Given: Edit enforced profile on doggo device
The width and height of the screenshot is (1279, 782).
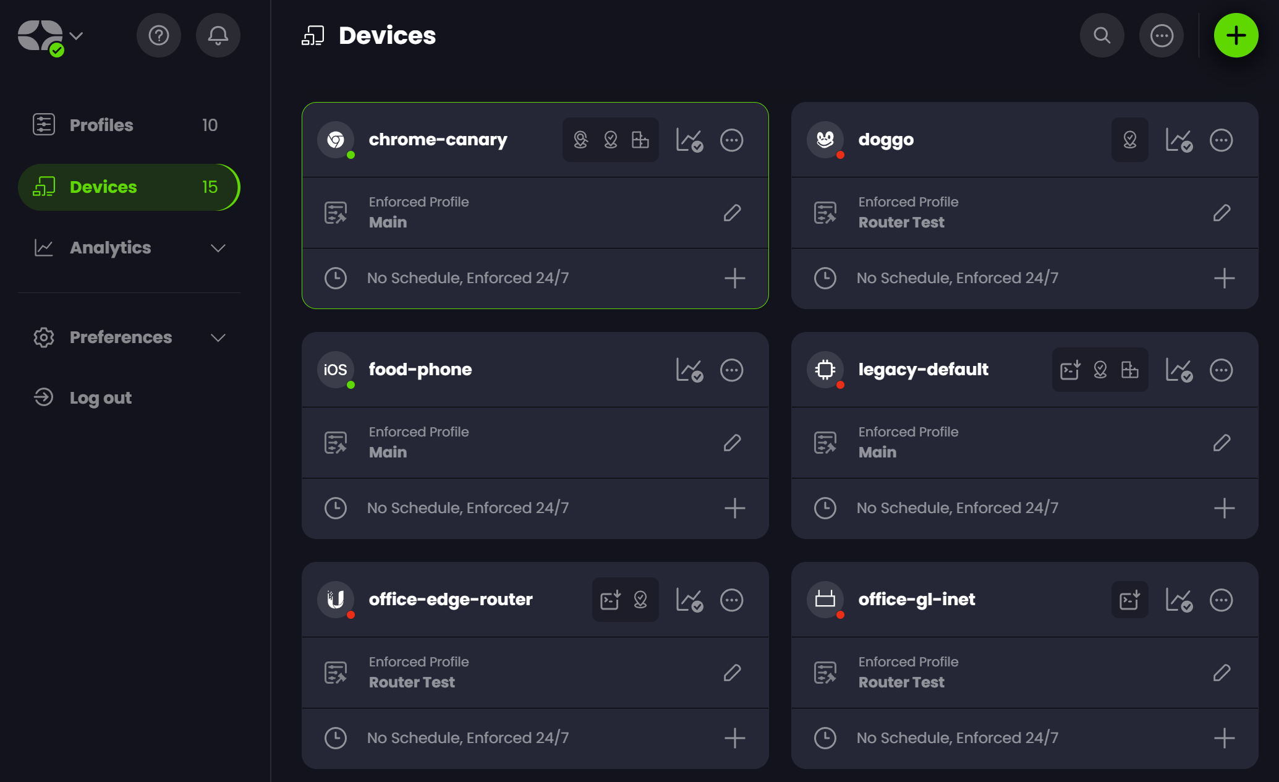Looking at the screenshot, I should (x=1222, y=213).
